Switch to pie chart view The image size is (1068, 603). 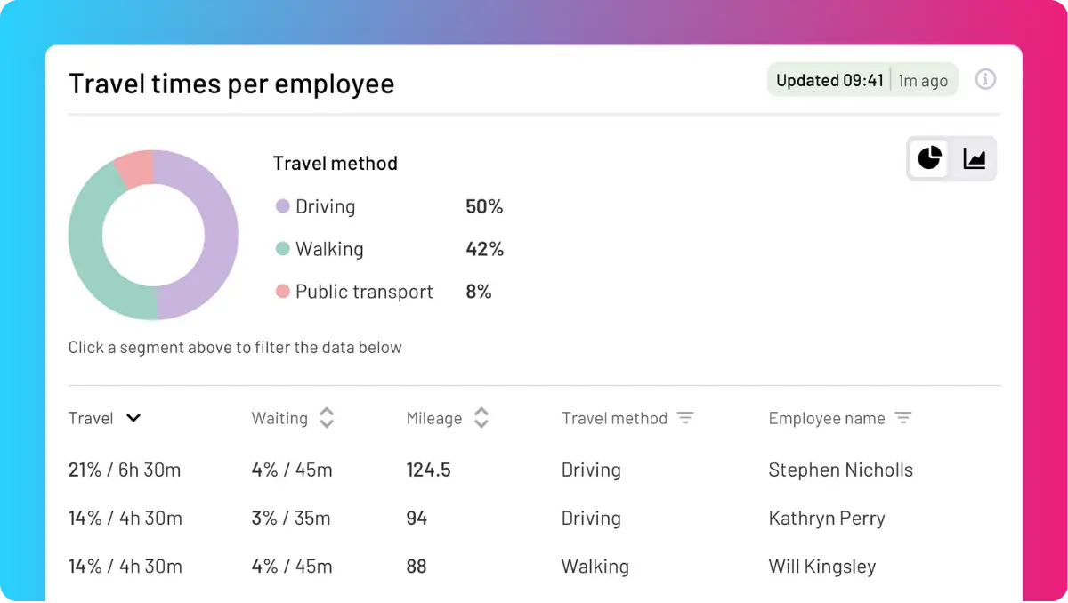[929, 158]
